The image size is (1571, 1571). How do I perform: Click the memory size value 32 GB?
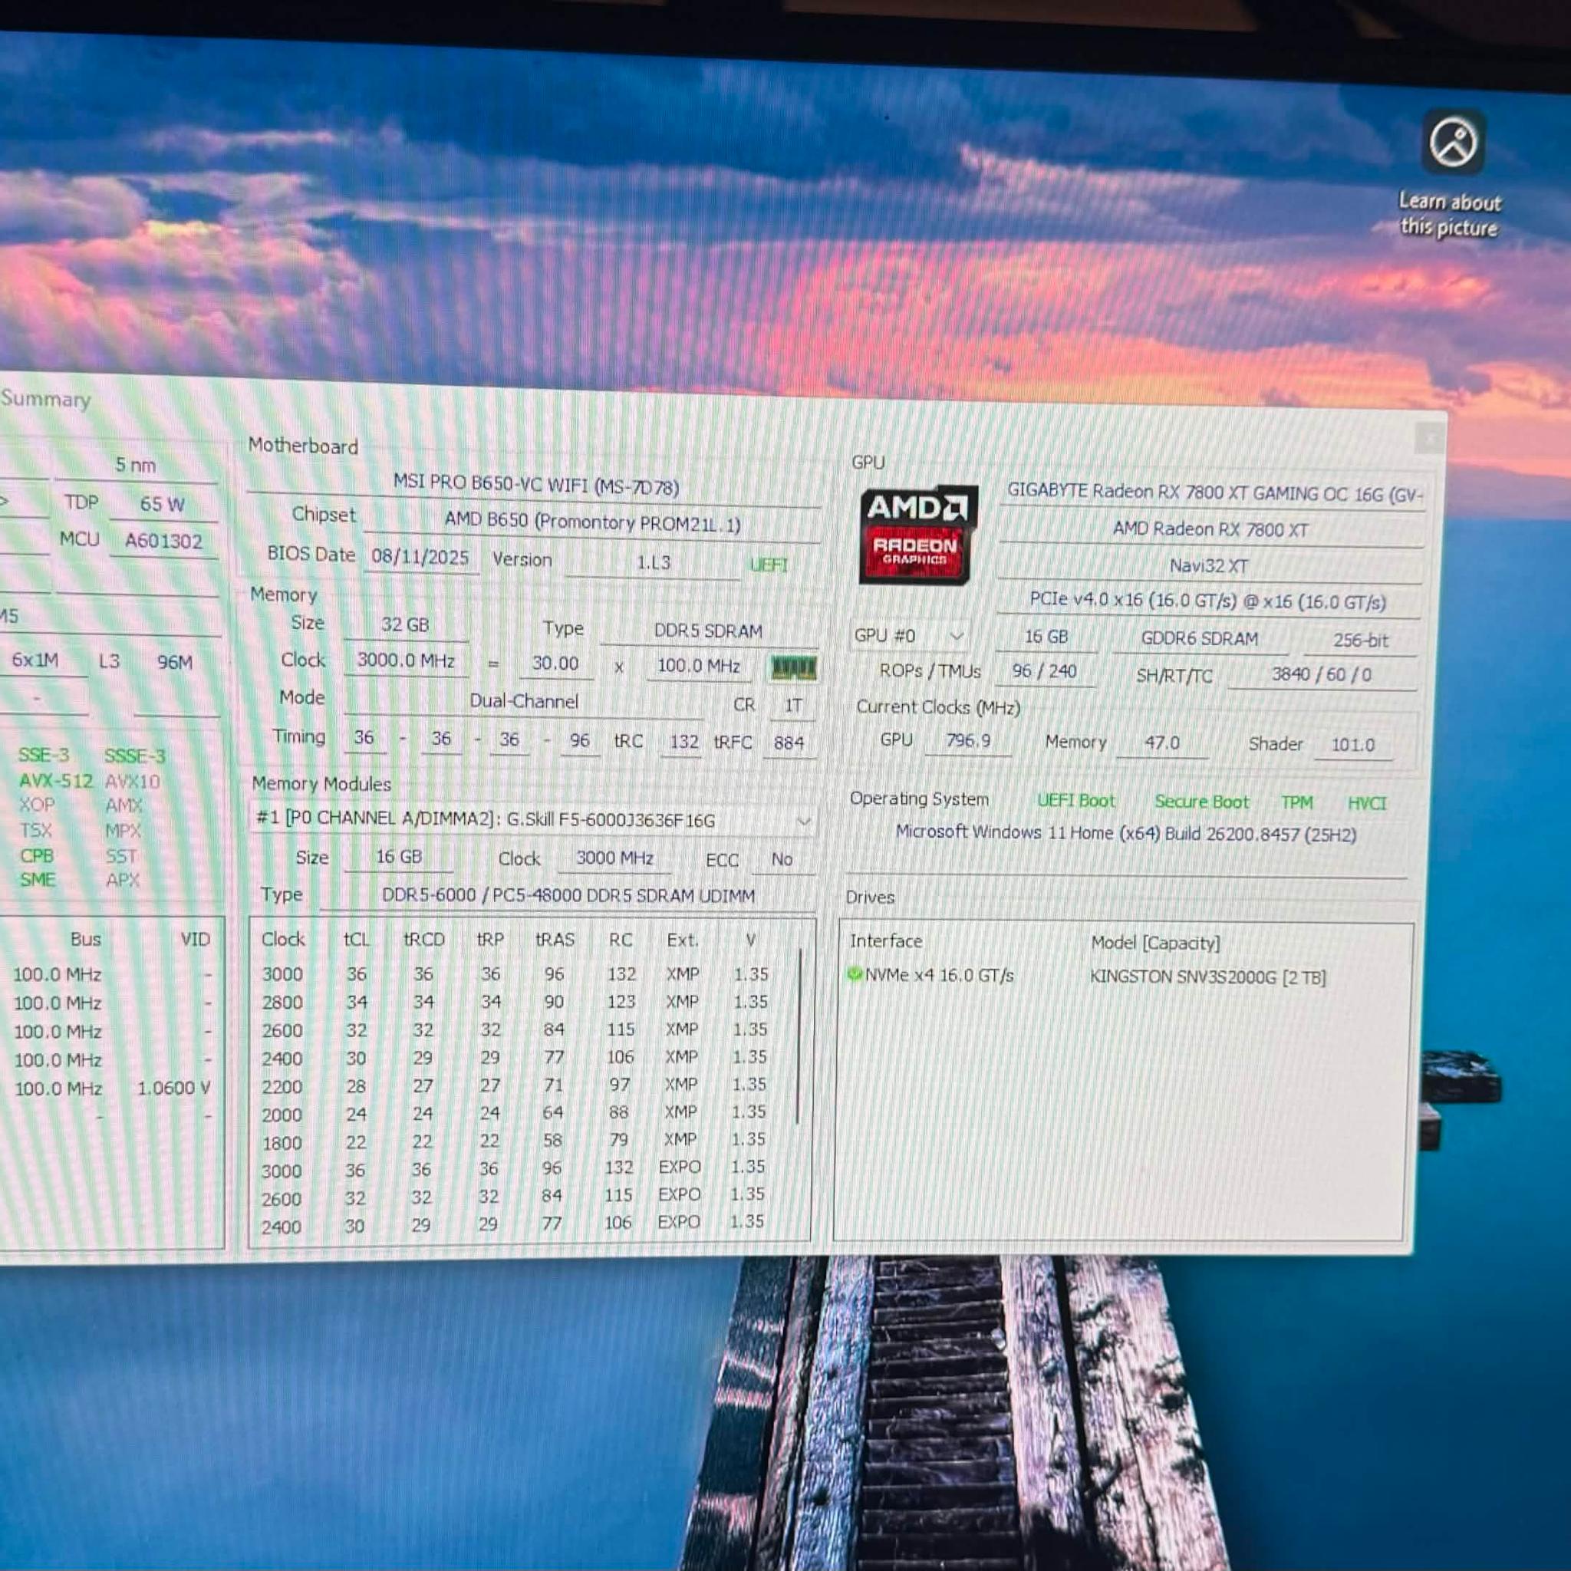click(x=405, y=624)
